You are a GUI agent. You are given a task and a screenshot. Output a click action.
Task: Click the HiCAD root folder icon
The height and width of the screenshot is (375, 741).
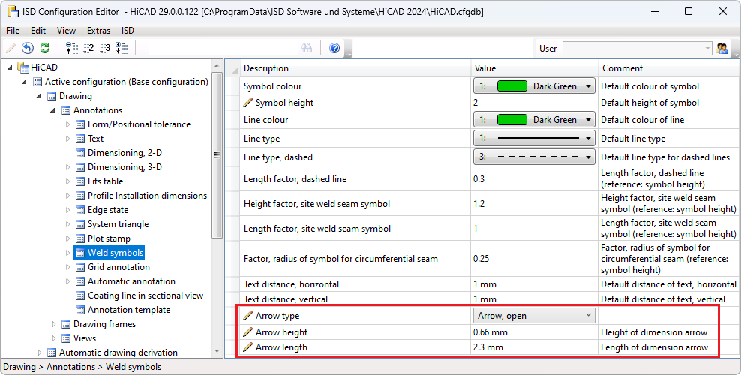click(24, 67)
